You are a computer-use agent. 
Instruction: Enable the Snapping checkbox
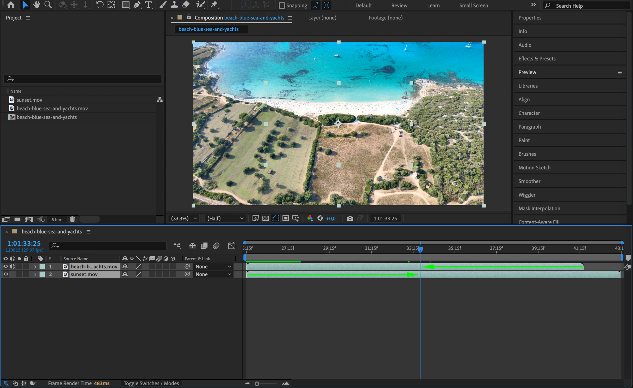click(x=282, y=5)
